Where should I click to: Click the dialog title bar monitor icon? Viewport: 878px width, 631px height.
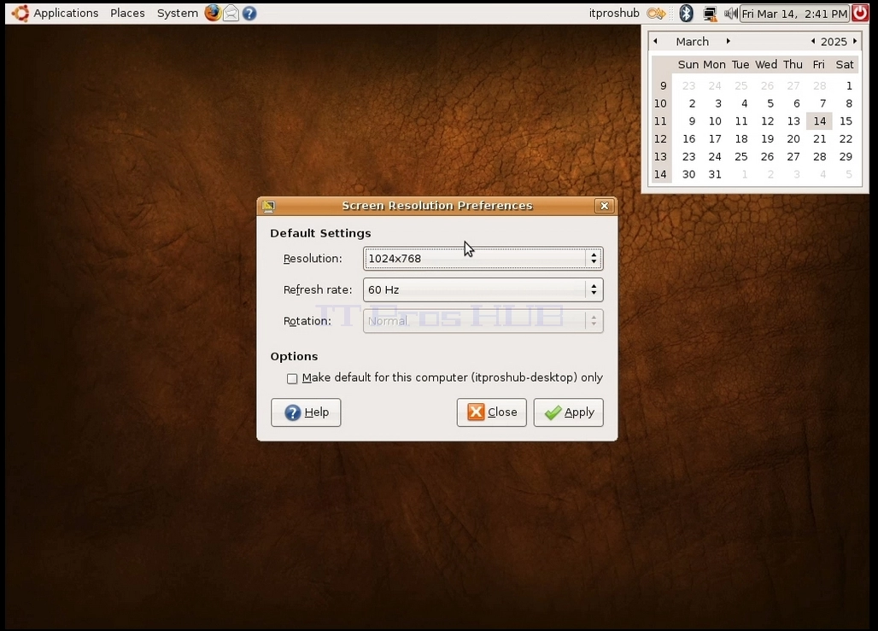click(x=268, y=206)
